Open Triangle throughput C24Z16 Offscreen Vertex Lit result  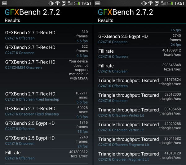point(139,113)
